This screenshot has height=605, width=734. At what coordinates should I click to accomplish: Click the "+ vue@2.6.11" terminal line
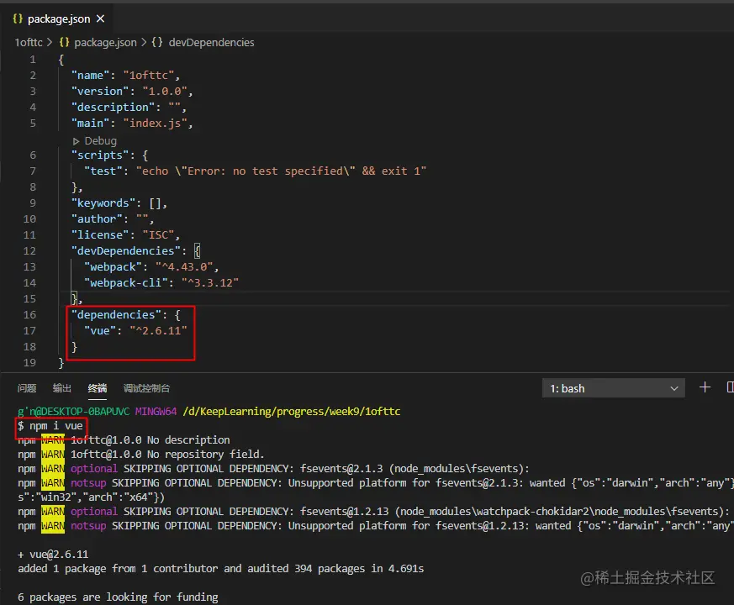(53, 555)
